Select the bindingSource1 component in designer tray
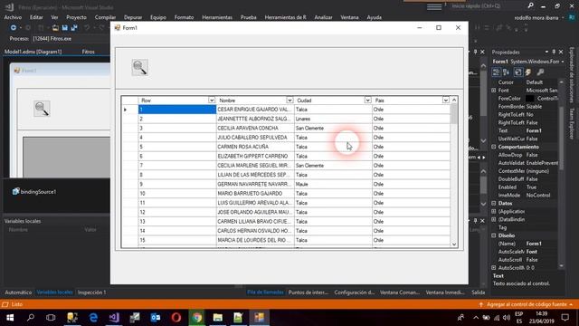 [34, 192]
